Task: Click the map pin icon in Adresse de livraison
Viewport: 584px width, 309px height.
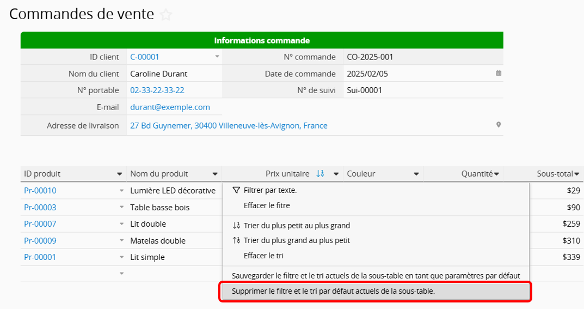Action: (498, 125)
